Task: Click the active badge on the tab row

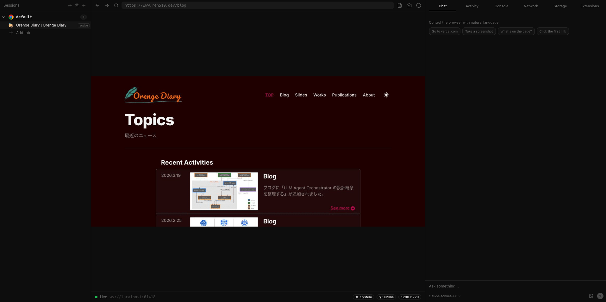Action: click(84, 26)
